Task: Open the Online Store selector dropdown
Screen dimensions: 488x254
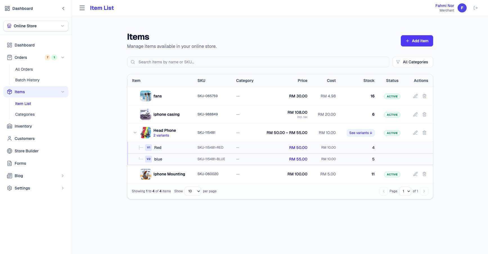Action: 36,26
